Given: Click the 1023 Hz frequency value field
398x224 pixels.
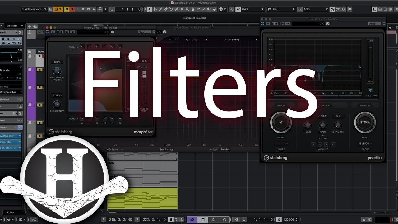Looking at the screenshot, I should (x=57, y=95).
